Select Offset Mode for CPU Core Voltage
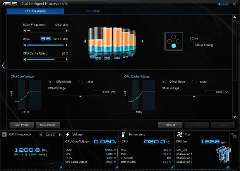Viewport: 240px width, 171px height. tap(50, 82)
